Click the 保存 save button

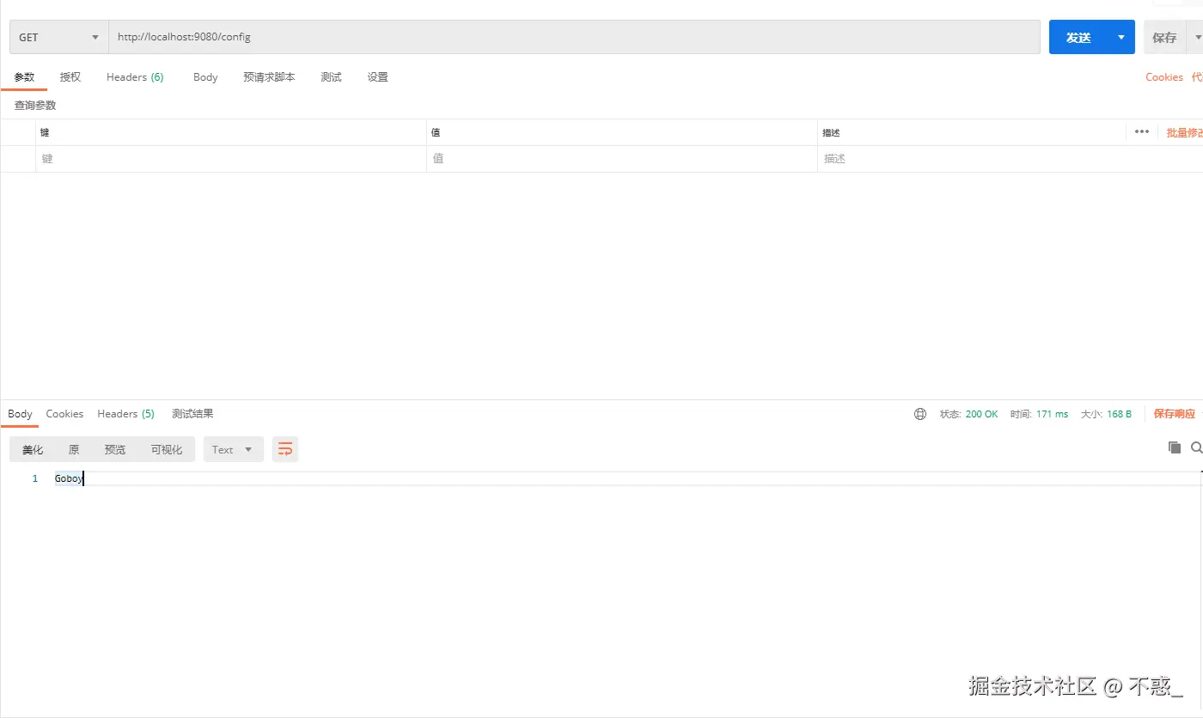click(x=1164, y=37)
